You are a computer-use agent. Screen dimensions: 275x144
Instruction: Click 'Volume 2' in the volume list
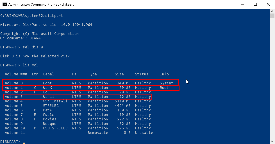click(14, 92)
